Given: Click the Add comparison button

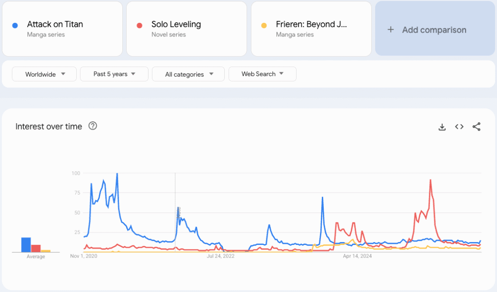Looking at the screenshot, I should tap(434, 30).
